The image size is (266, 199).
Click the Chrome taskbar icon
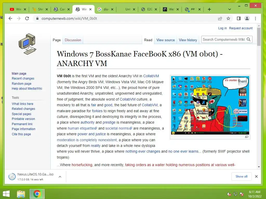click(37, 194)
